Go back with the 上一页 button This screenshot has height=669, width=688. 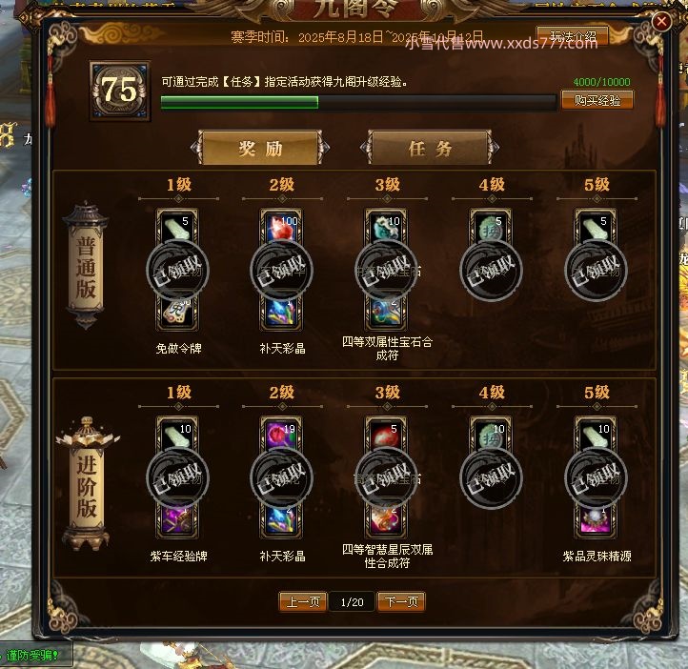303,601
